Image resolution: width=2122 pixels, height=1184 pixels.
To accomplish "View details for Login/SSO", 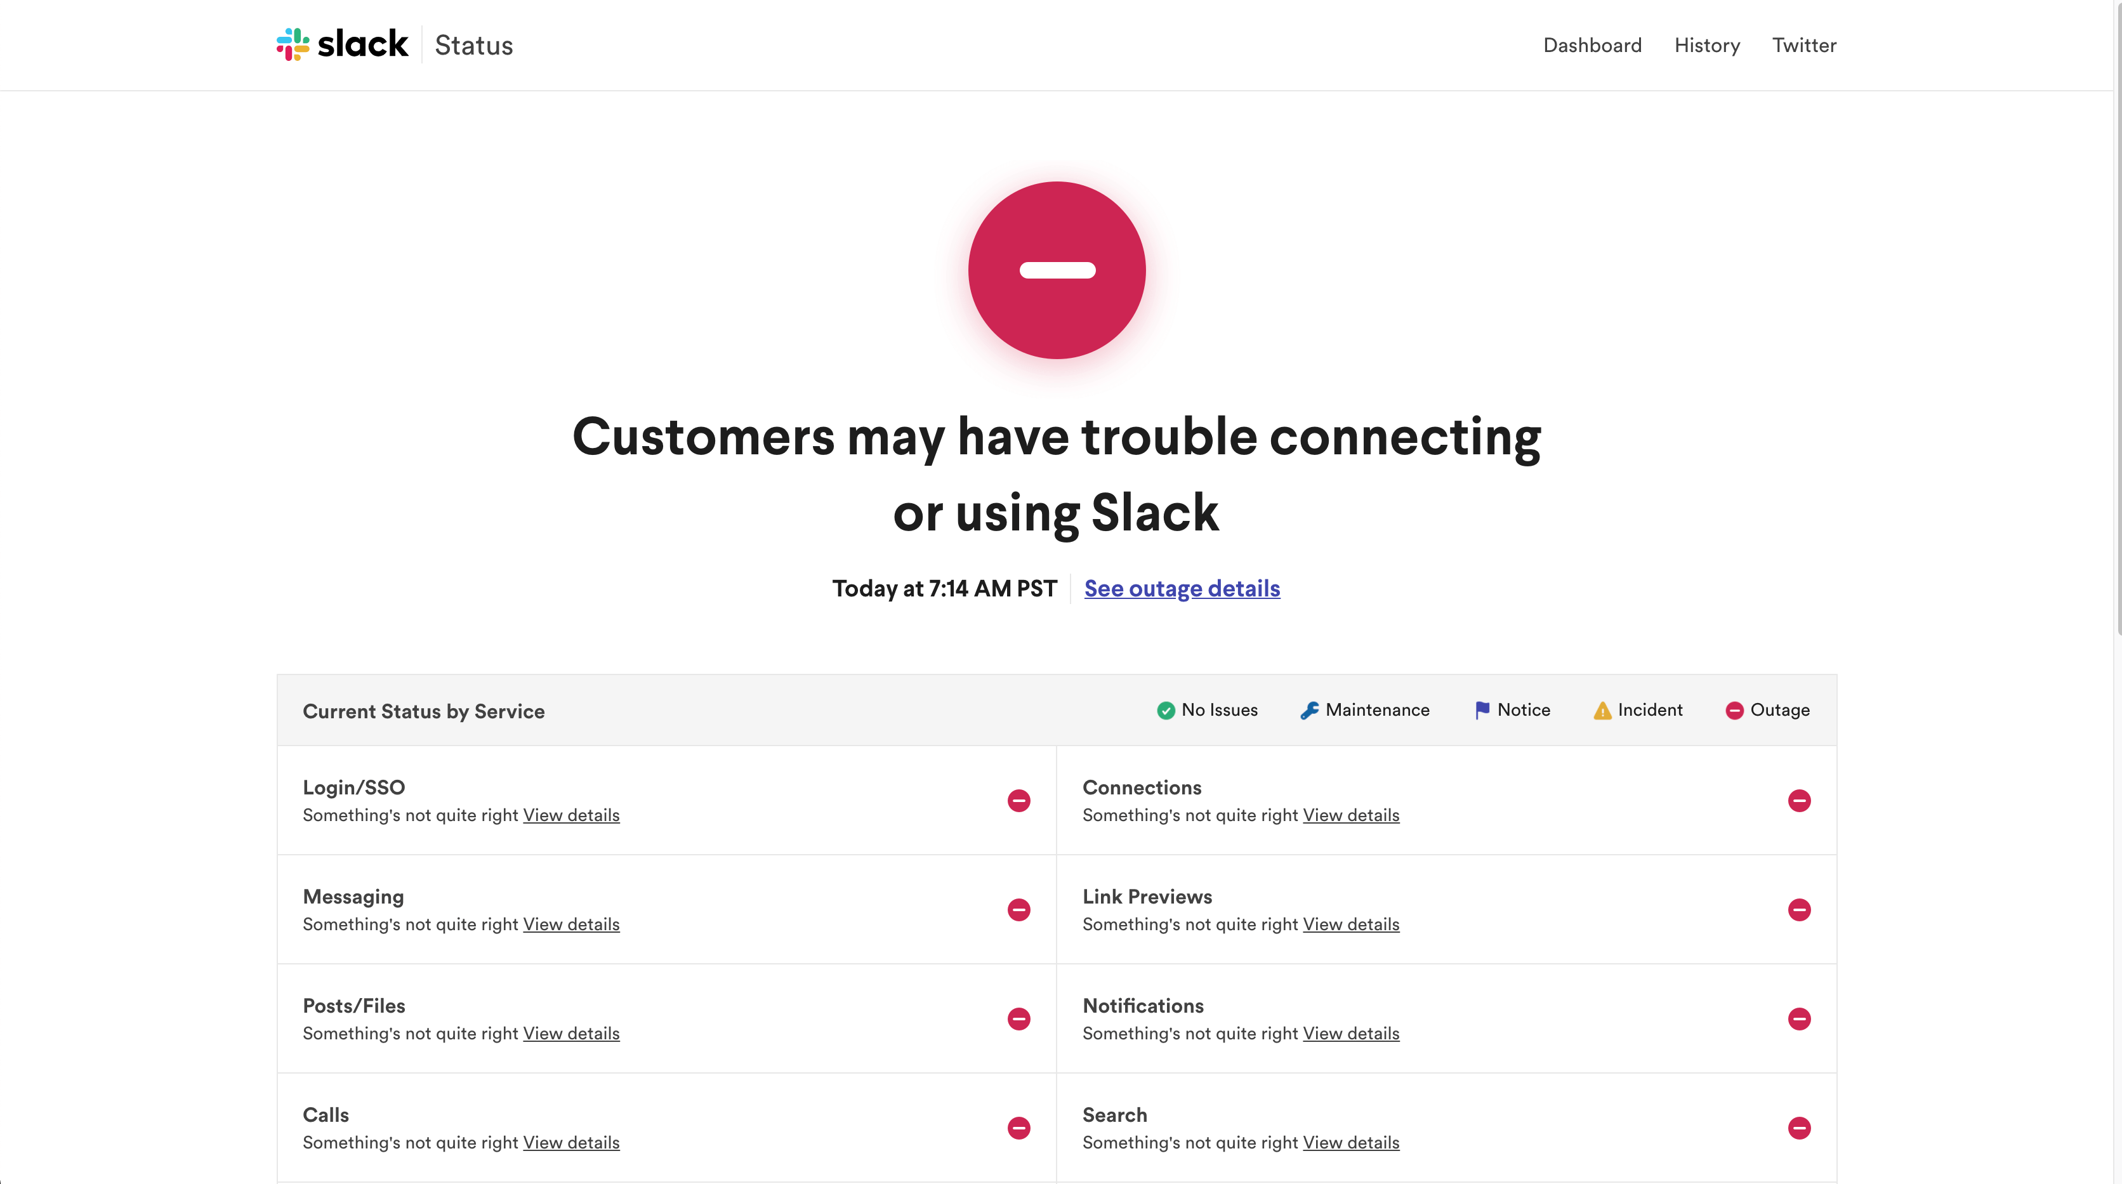I will coord(571,815).
